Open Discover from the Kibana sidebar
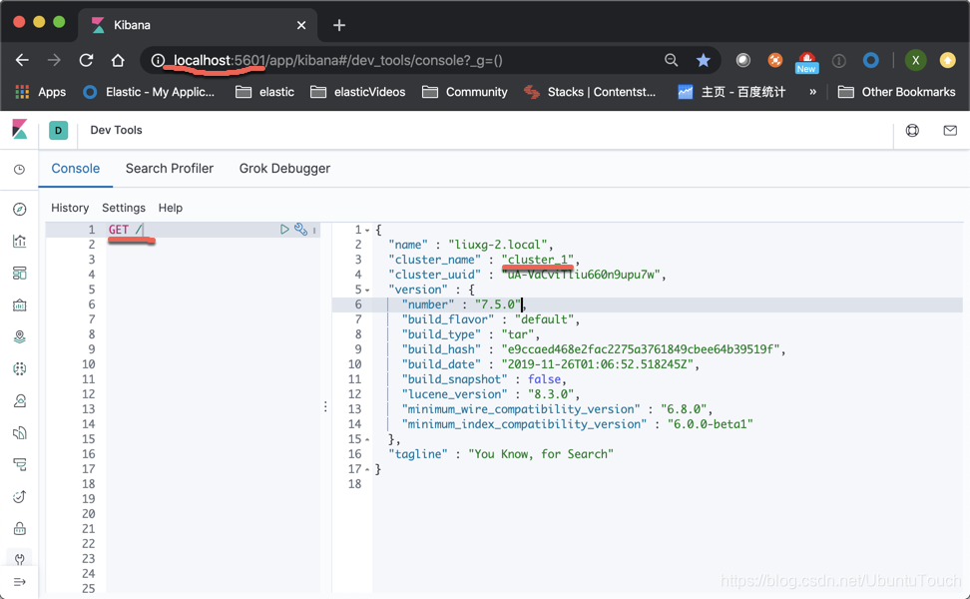970x599 pixels. coord(19,209)
